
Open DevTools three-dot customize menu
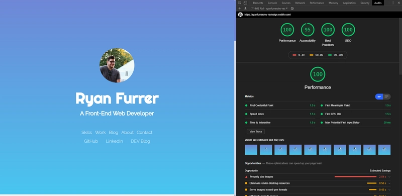tap(393, 3)
